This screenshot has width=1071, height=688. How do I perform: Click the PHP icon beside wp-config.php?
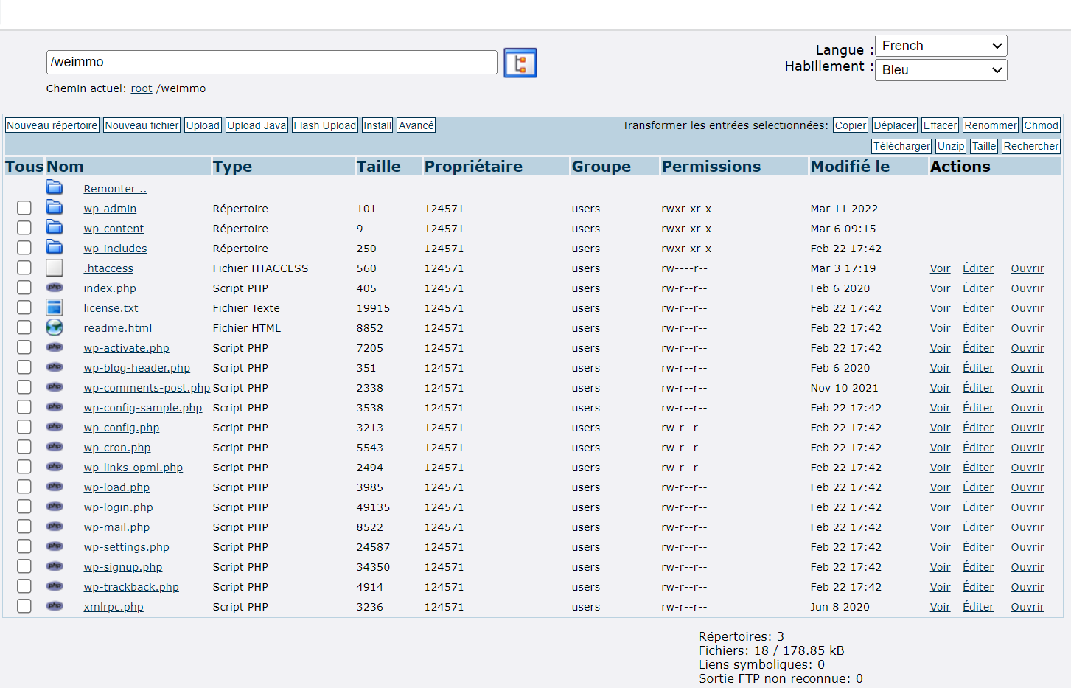[x=55, y=427]
